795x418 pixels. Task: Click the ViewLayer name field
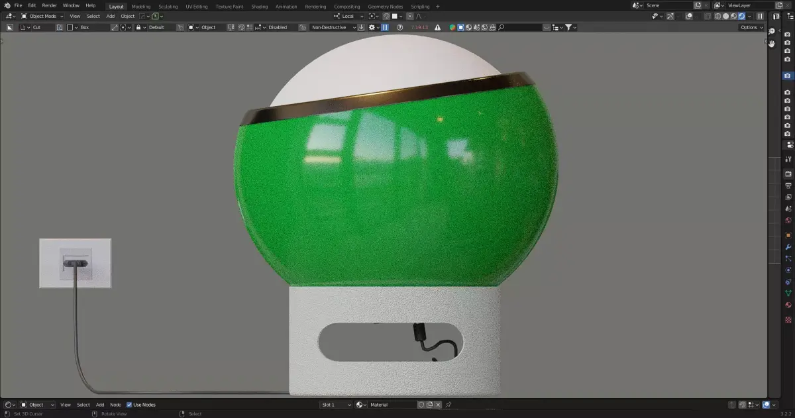coord(750,5)
